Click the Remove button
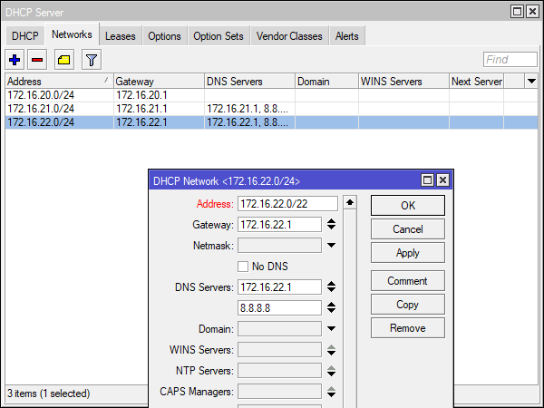 tap(408, 328)
